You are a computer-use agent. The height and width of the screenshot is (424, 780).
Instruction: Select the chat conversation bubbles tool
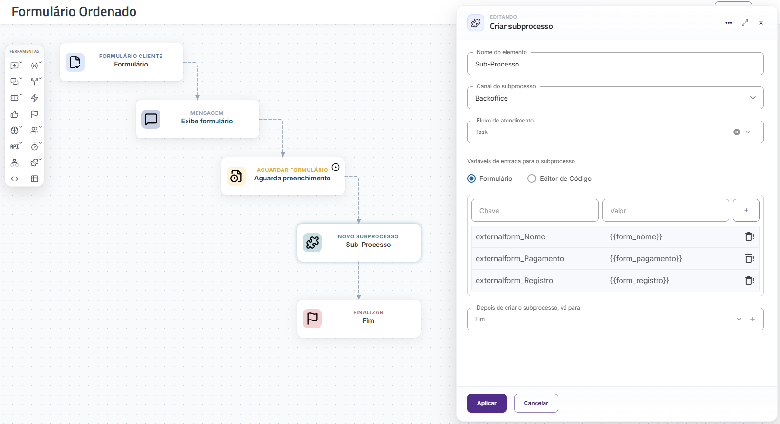[x=15, y=82]
